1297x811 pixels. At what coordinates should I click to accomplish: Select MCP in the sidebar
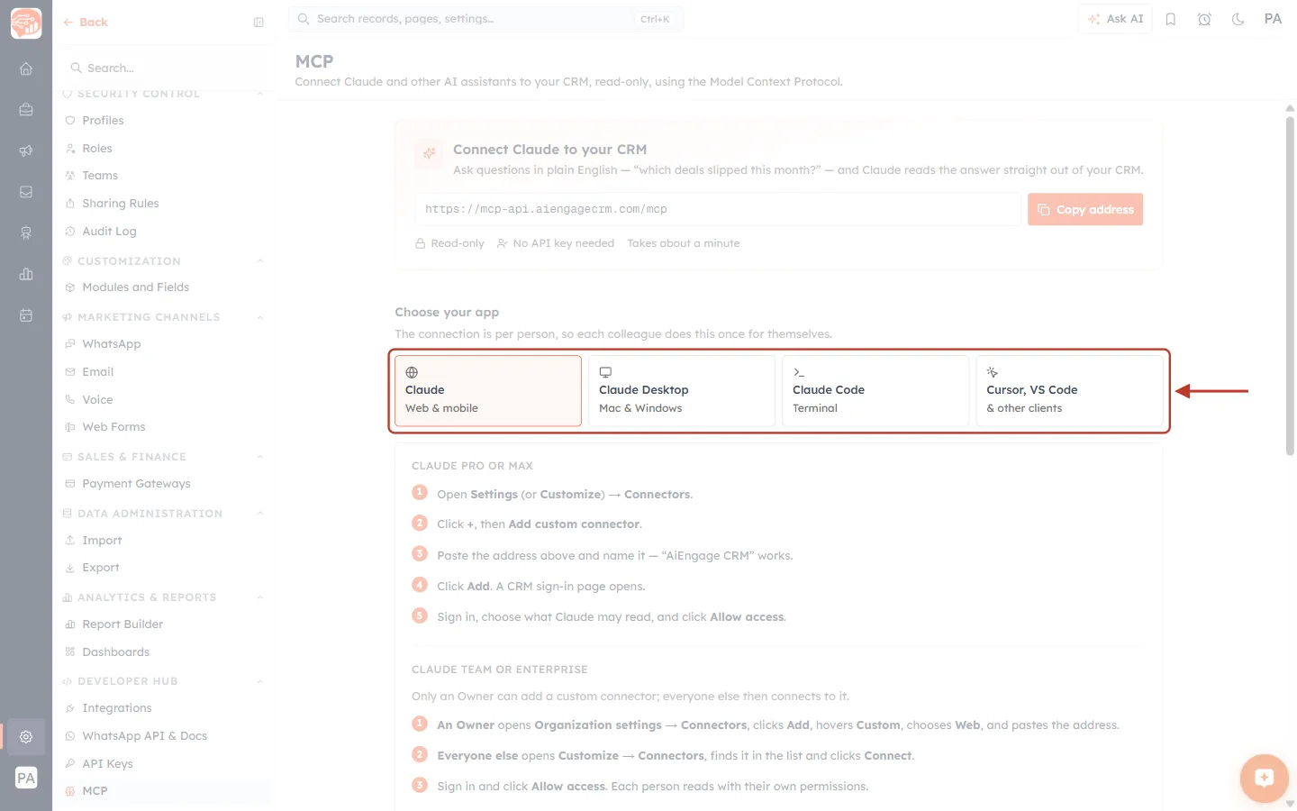(164, 791)
